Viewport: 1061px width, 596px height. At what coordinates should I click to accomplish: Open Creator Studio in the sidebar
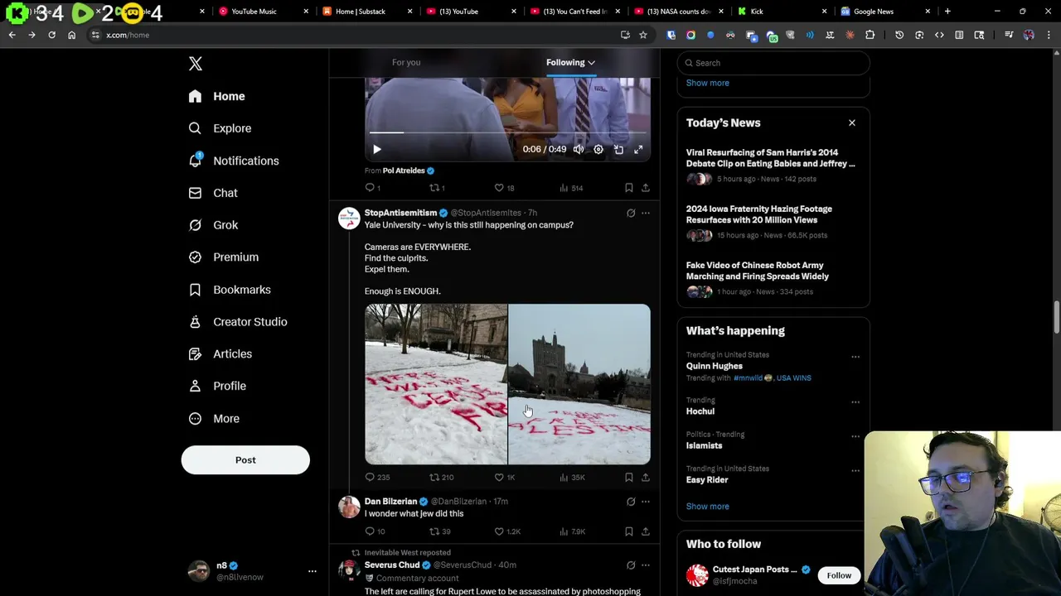click(x=238, y=322)
